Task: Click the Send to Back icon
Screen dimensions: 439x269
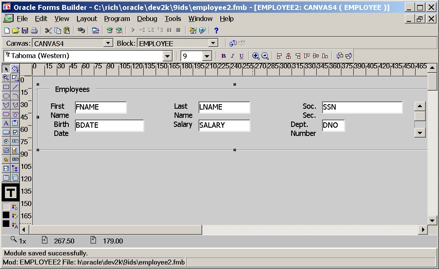Action: tap(349, 56)
